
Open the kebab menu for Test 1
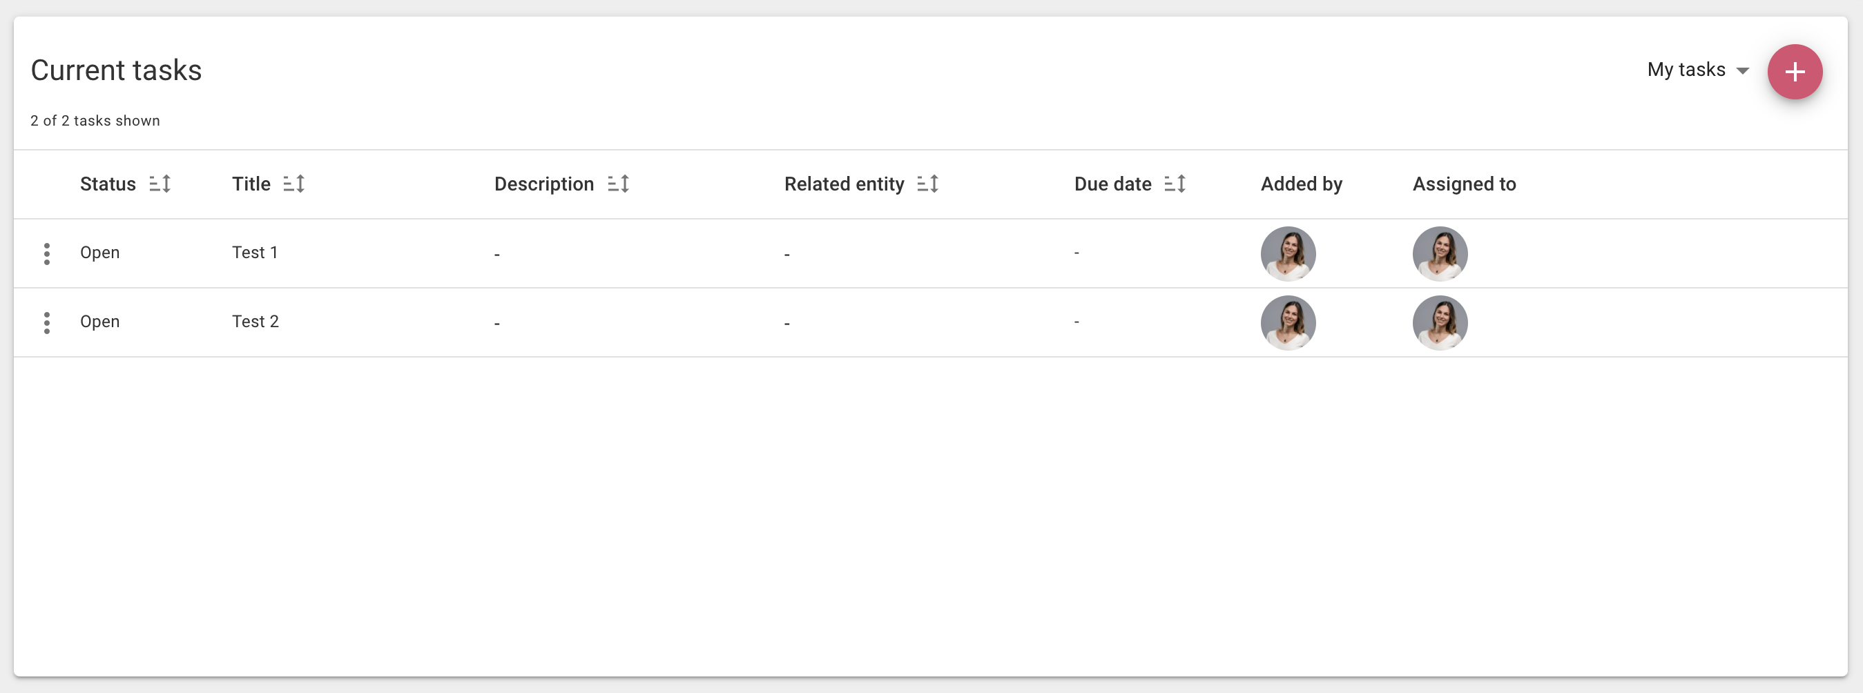[x=47, y=253]
